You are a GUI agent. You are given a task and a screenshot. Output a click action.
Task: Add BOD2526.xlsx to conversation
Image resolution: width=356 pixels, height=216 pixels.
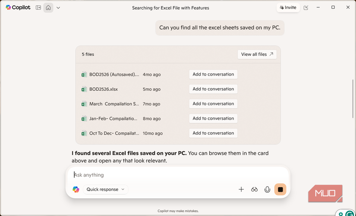click(213, 89)
